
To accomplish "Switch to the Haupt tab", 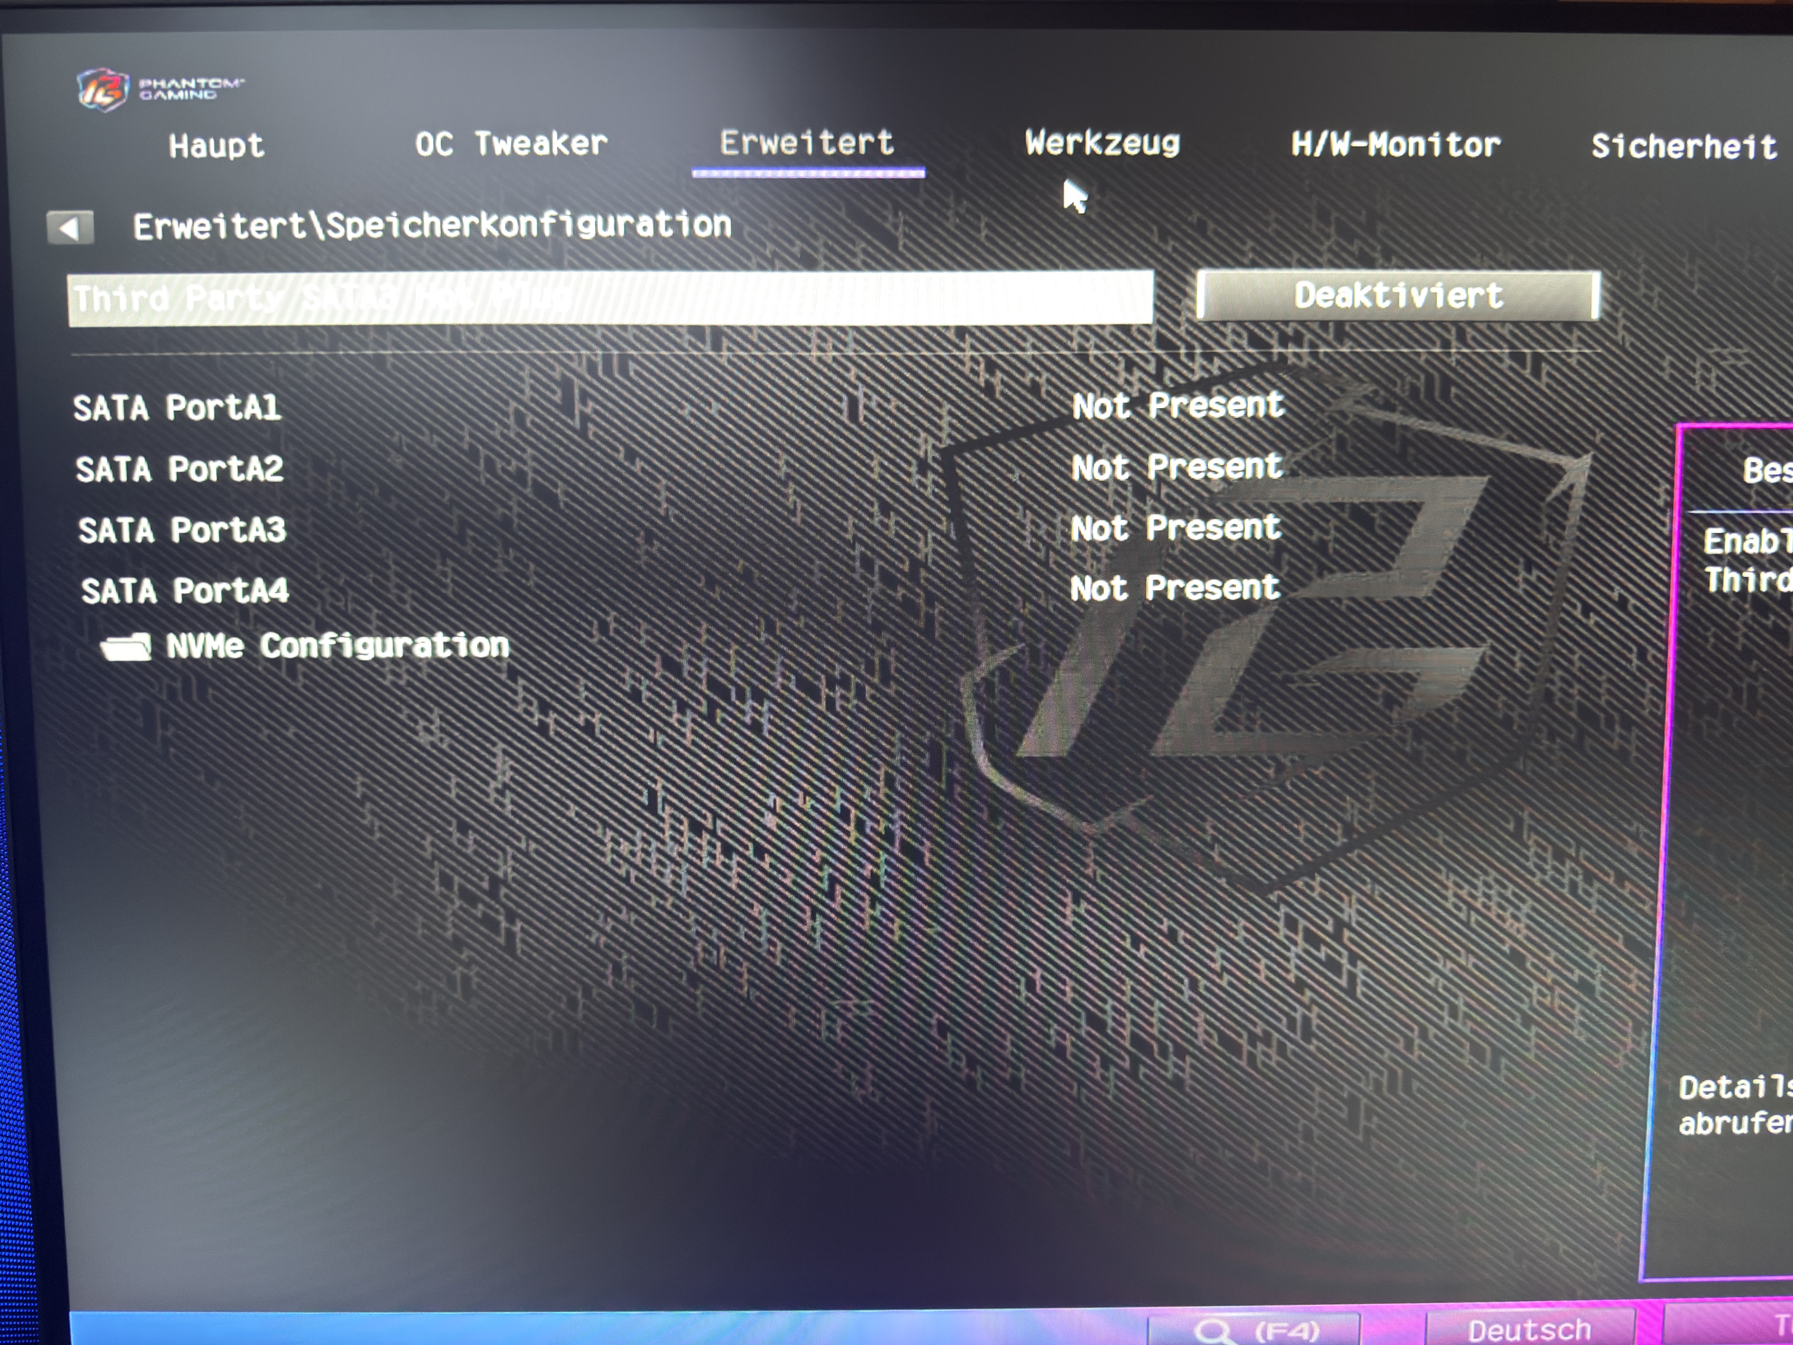I will coord(217,146).
